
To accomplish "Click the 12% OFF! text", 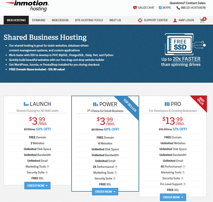I will point(180,129).
